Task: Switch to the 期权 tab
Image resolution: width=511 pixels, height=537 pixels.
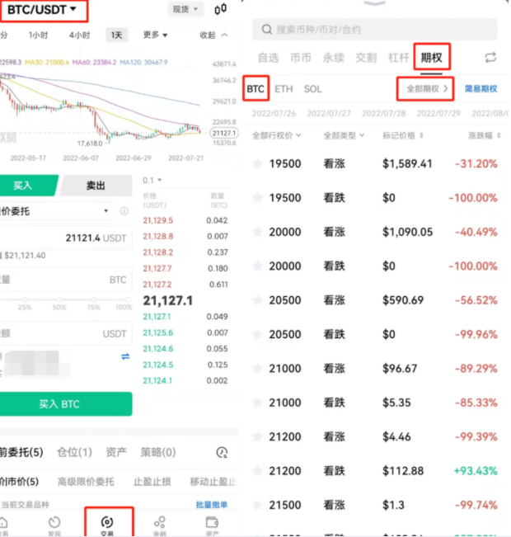Action: coord(431,58)
